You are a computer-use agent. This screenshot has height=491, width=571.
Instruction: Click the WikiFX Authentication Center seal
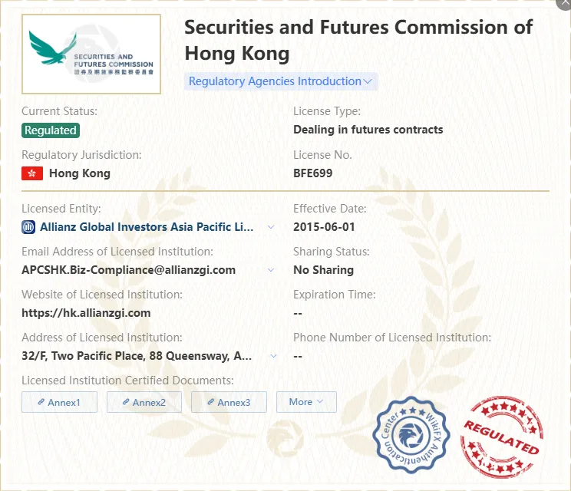(411, 434)
